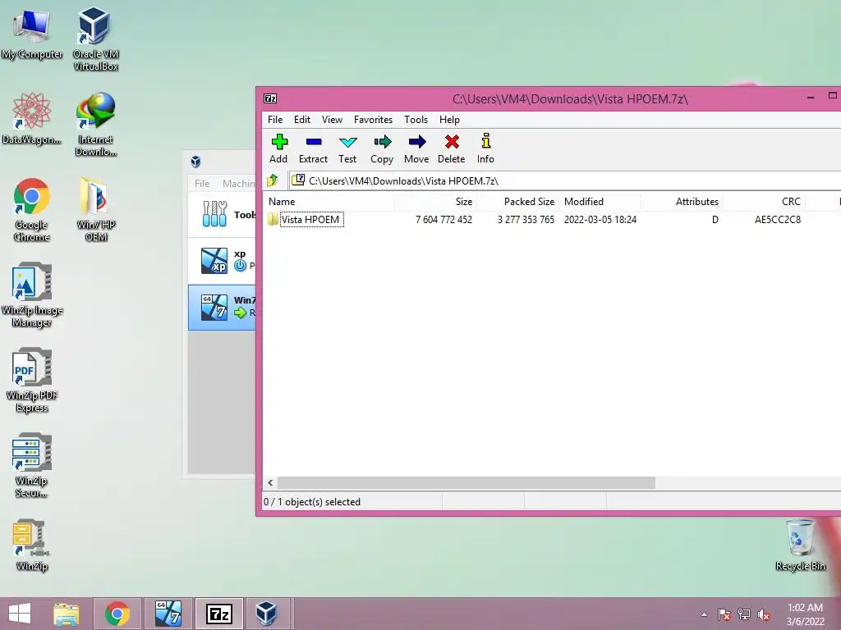
Task: Open the File menu in 7-Zip
Action: coord(275,120)
